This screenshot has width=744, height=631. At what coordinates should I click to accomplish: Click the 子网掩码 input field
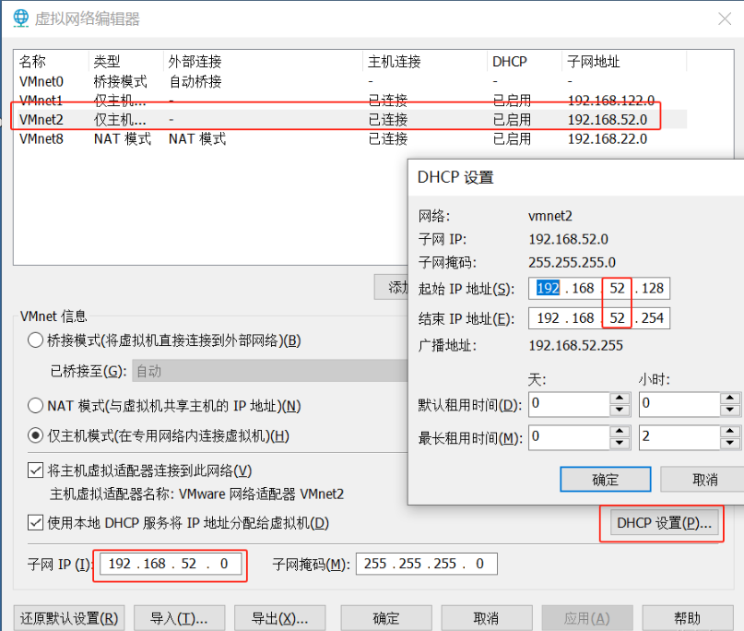click(x=426, y=564)
